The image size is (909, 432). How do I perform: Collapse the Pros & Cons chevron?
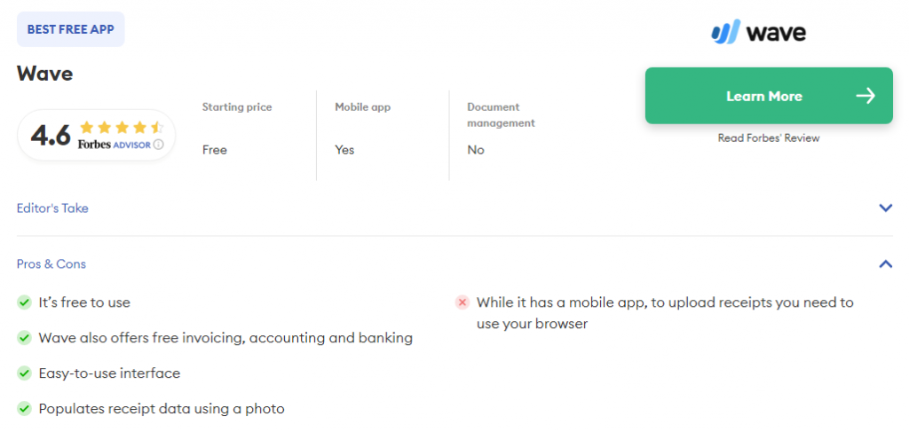[x=885, y=264]
